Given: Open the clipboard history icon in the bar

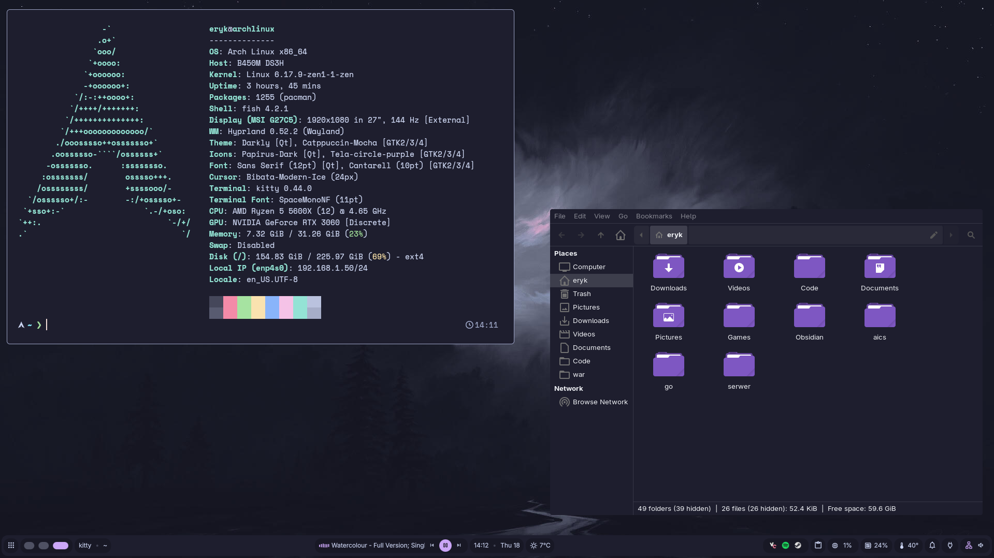Looking at the screenshot, I should pos(818,545).
